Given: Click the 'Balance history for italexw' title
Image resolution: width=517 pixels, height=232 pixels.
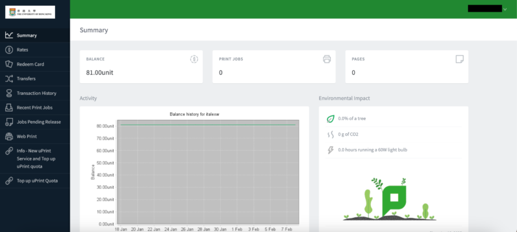Looking at the screenshot, I should [195, 114].
